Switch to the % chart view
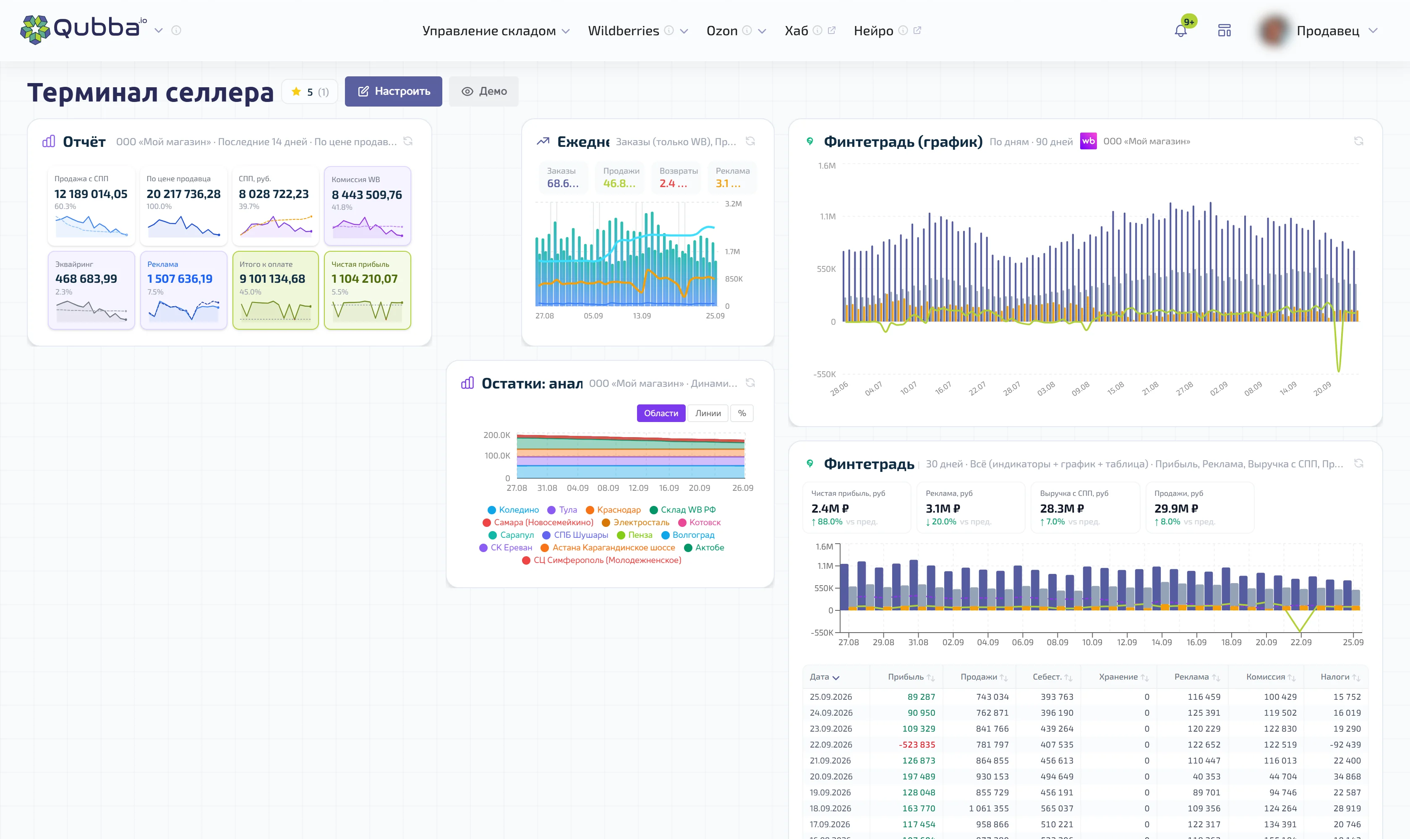The image size is (1410, 839). pos(742,413)
